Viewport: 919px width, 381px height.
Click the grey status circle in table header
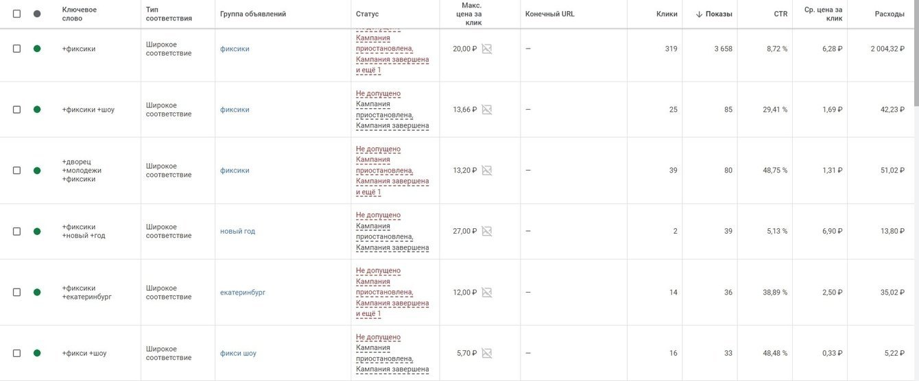pos(37,14)
